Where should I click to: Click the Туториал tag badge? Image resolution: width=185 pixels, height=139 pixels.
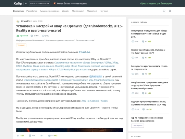coord(21,45)
